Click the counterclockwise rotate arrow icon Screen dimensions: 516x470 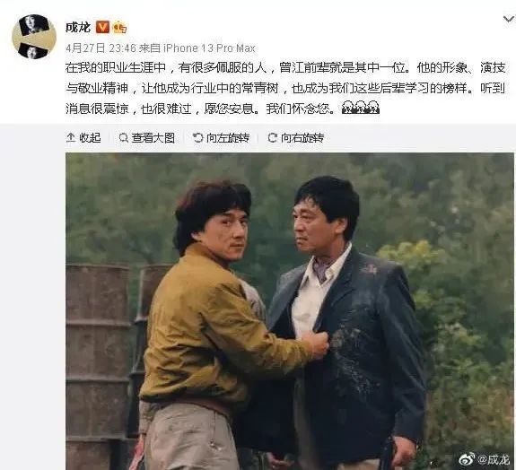(197, 138)
